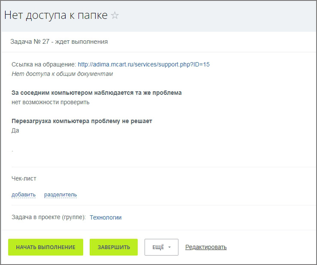
Task: Click the label "Ссылка на обращение"
Action: pos(44,64)
